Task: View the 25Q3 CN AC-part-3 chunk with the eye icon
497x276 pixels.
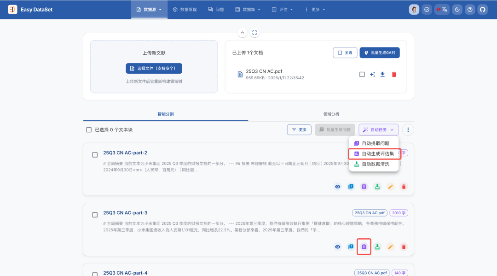Action: pyautogui.click(x=338, y=247)
